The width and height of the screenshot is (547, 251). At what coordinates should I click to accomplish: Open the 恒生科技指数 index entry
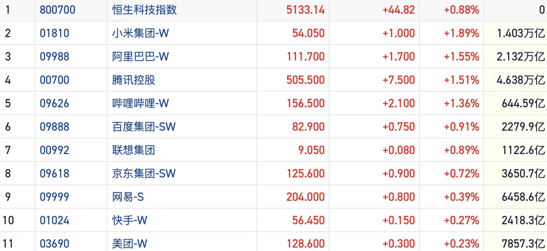point(144,10)
